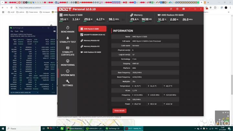Click the Chrome forward button
Image resolution: width=233 pixels, height=131 pixels.
pos(7,7)
